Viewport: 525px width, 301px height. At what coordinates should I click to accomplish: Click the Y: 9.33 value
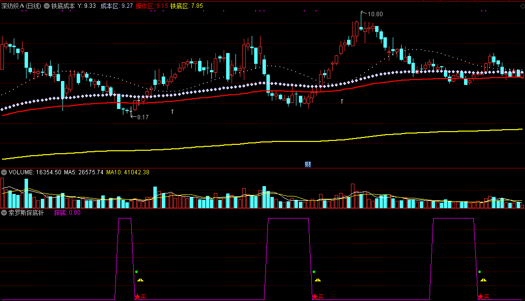[87, 6]
